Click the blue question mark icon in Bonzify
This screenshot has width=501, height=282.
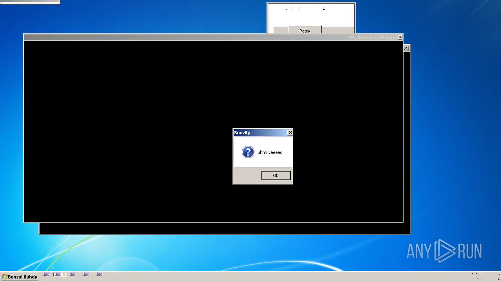coord(248,152)
